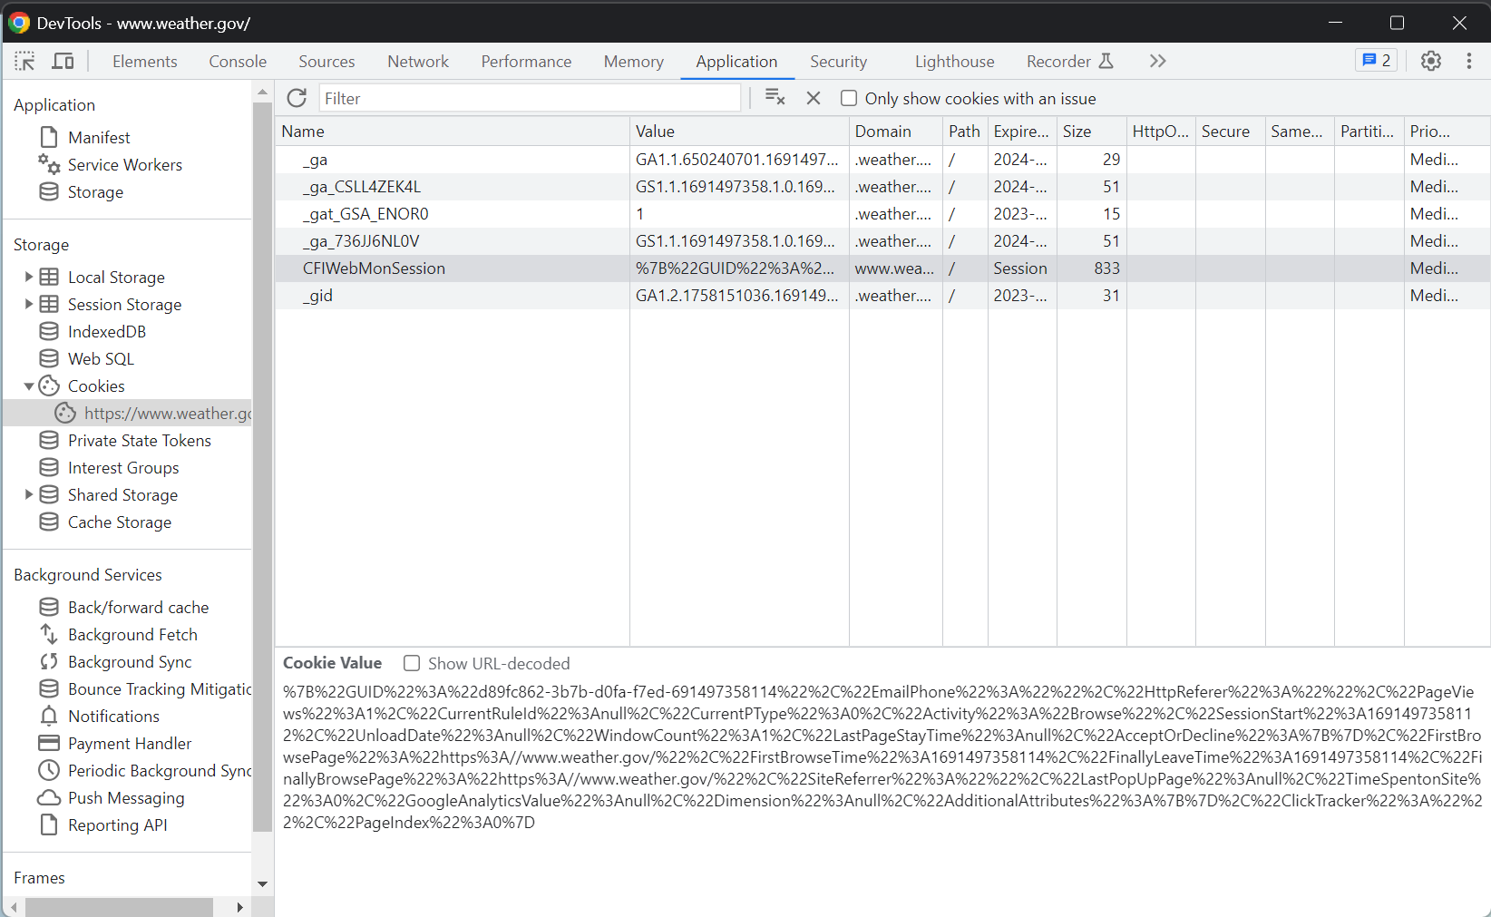Select the _gid cookie row

882,295
